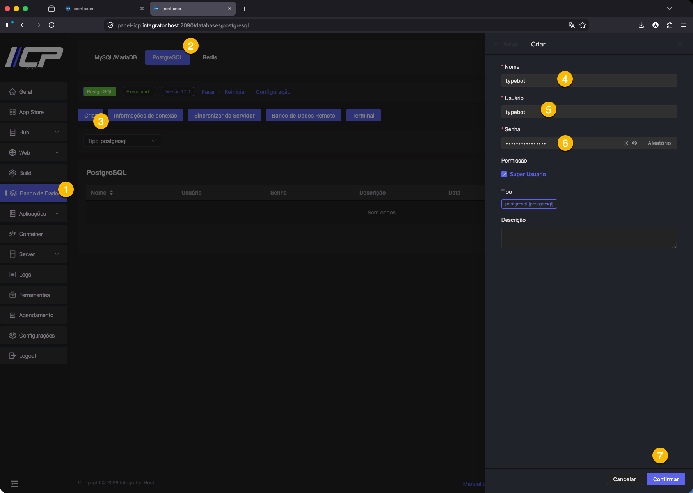
Task: Open the browser hamburger menu
Action: 684,25
